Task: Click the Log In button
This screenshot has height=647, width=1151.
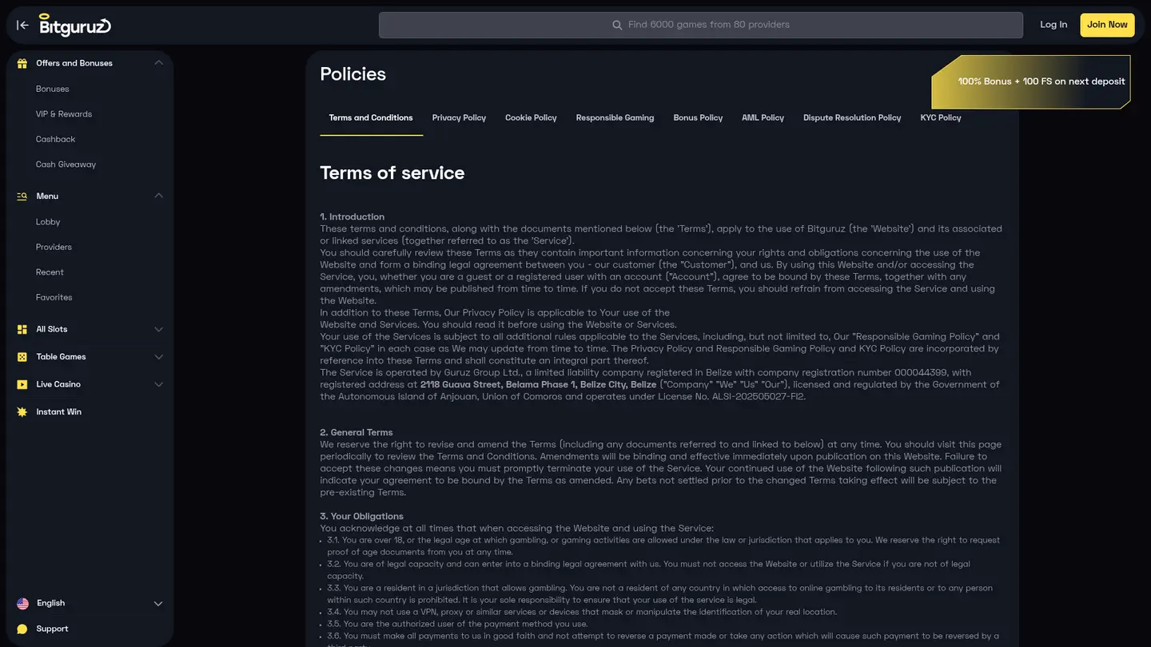Action: (x=1053, y=25)
